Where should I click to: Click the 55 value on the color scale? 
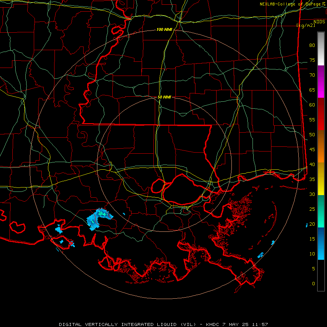312,120
